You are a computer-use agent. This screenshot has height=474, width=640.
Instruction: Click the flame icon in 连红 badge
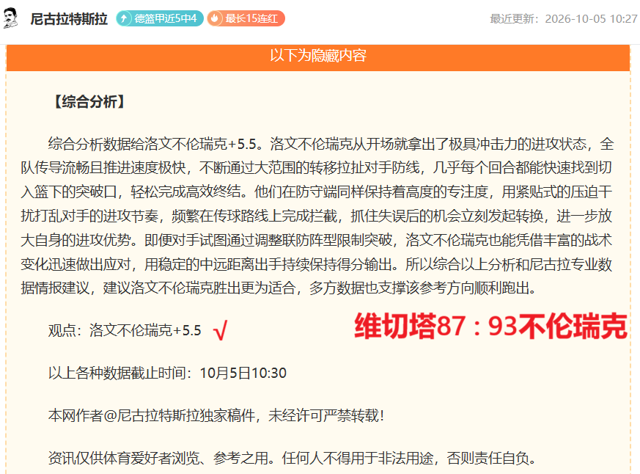215,18
